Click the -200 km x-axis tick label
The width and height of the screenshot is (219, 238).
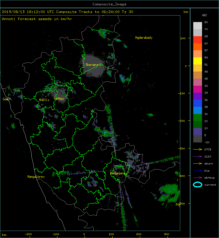pyautogui.click(x=28, y=234)
